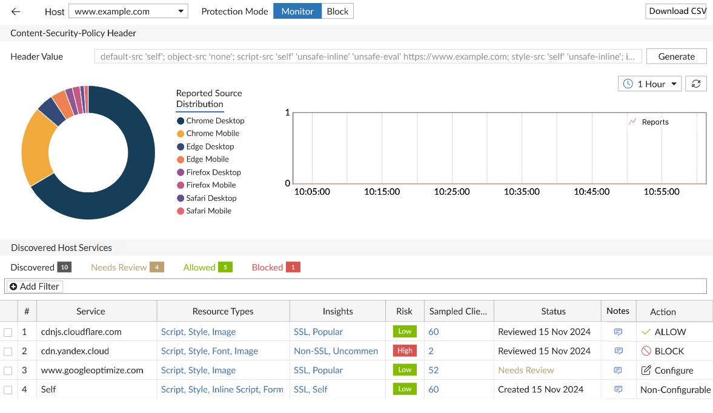Open notes icon for cdn.yandex.cloud row
This screenshot has height=413, width=713.
click(x=618, y=351)
